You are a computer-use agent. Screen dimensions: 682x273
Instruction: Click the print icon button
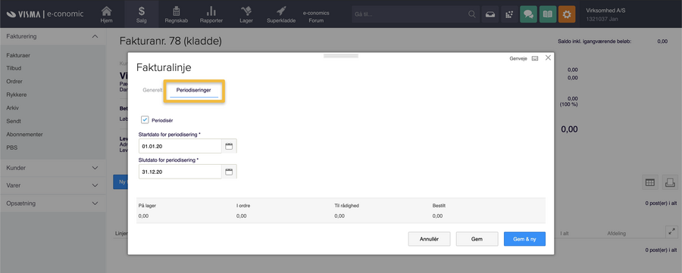pyautogui.click(x=671, y=183)
